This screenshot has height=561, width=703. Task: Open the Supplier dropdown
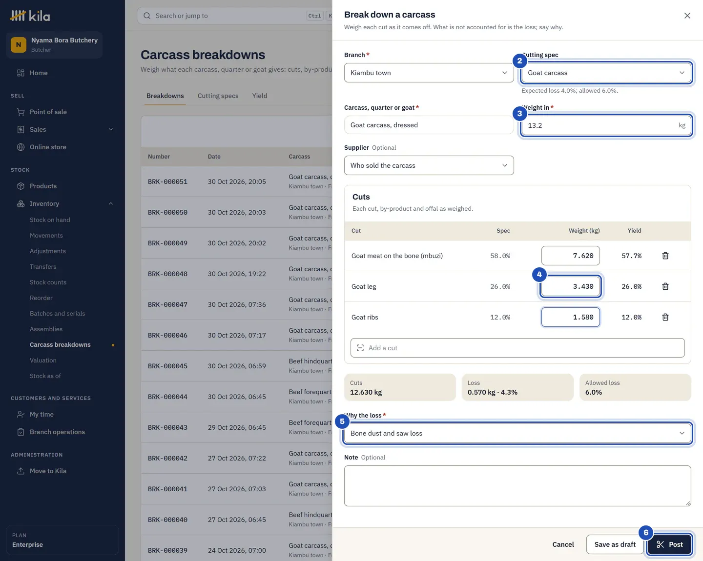click(429, 165)
